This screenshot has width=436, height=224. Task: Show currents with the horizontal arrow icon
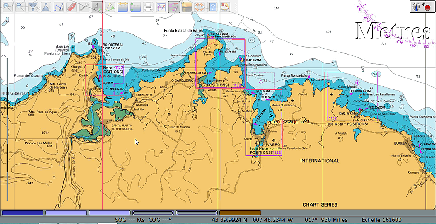123,6
